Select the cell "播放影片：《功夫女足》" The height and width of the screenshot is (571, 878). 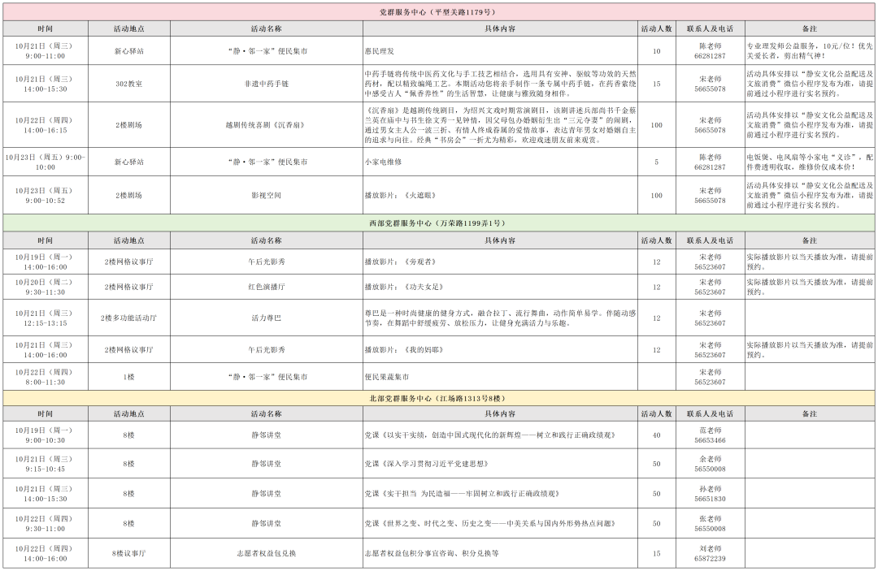click(x=500, y=287)
